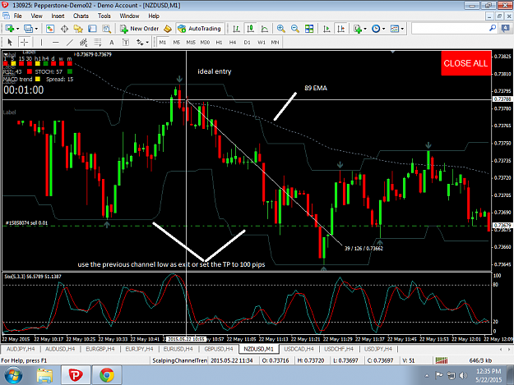The height and width of the screenshot is (385, 514).
Task: Tile windows with the grid icon
Action: [309, 29]
